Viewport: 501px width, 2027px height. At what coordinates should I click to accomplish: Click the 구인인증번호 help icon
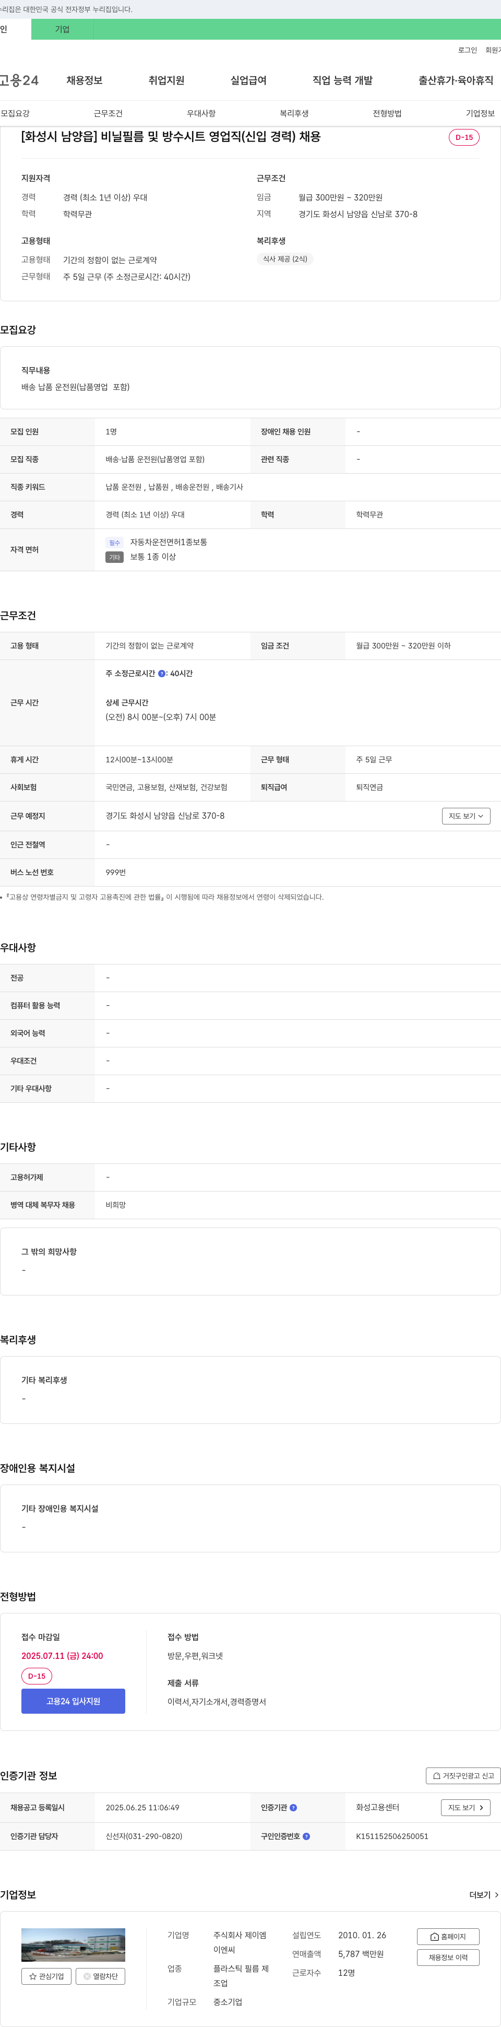pos(306,1836)
